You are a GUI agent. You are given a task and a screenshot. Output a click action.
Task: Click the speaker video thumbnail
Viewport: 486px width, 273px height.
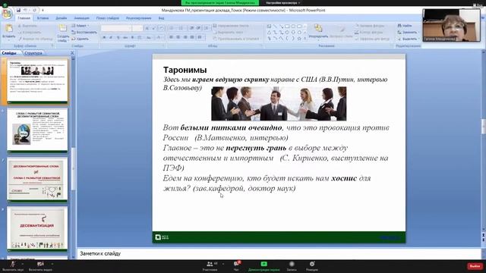pos(451,25)
